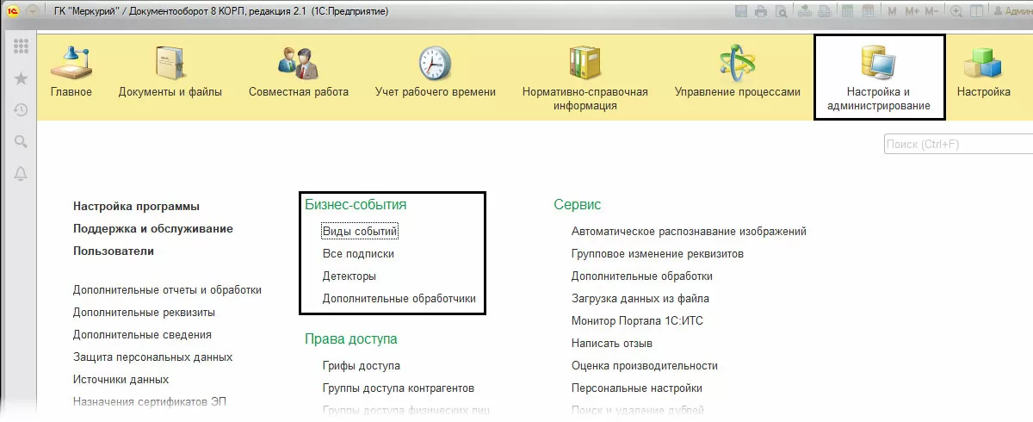Open the Настройка section with cubes icon

coord(984,71)
